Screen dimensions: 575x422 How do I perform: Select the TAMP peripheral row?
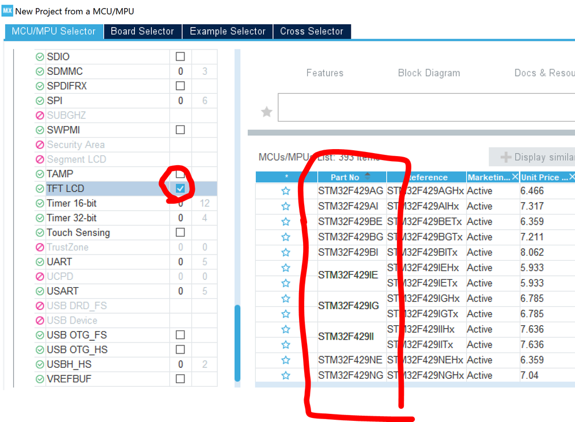pos(126,174)
